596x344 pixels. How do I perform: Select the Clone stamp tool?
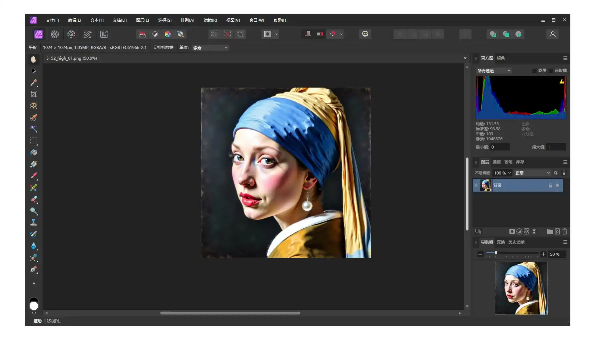34,222
